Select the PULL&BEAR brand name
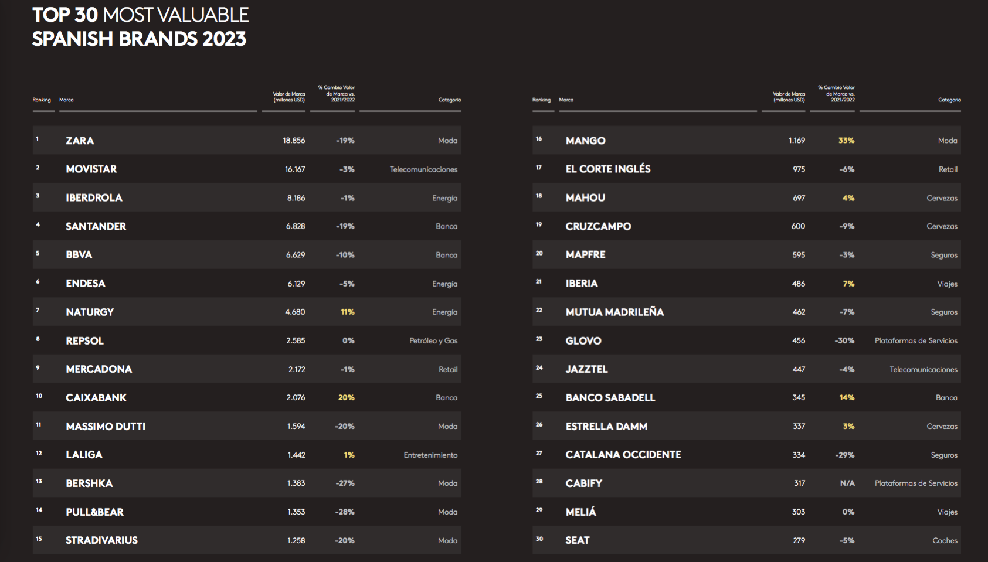This screenshot has width=988, height=562. pyautogui.click(x=95, y=512)
